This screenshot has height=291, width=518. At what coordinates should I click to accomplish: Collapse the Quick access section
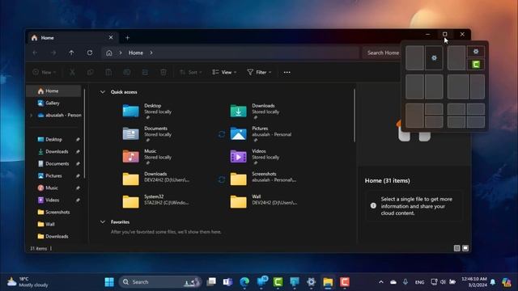[103, 92]
